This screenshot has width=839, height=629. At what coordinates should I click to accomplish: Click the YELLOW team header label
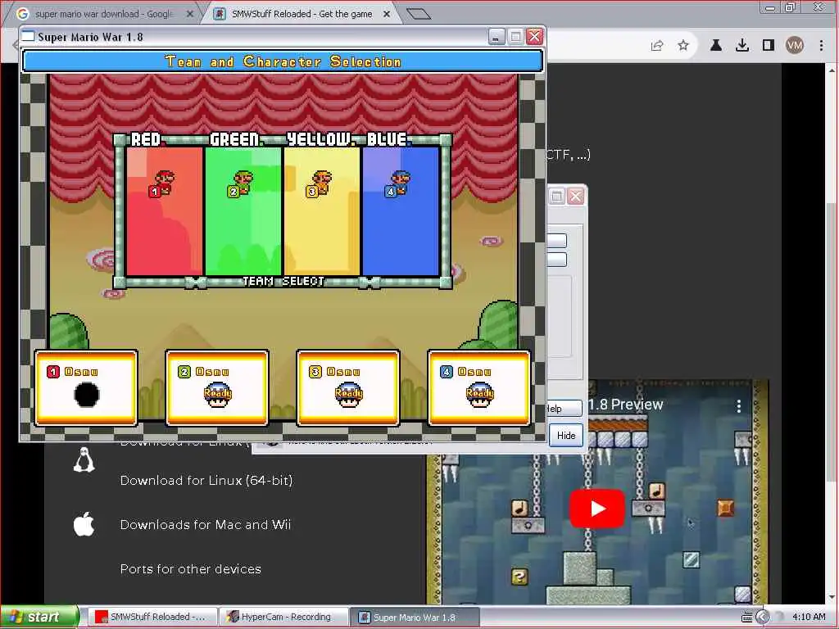pos(320,139)
